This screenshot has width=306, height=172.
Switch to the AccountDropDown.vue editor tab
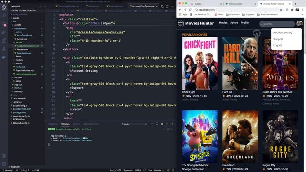pos(143,6)
